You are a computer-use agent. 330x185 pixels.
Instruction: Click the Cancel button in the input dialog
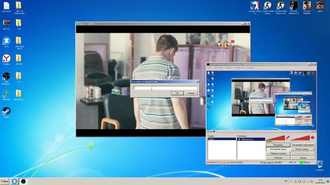[x=191, y=93]
